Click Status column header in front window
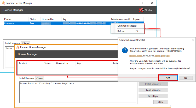Screen dimensions: 196x108 [x=49, y=63]
